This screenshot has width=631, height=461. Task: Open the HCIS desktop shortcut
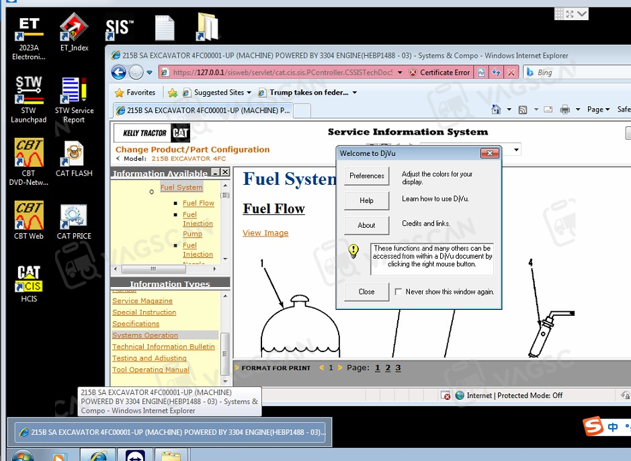tap(29, 284)
